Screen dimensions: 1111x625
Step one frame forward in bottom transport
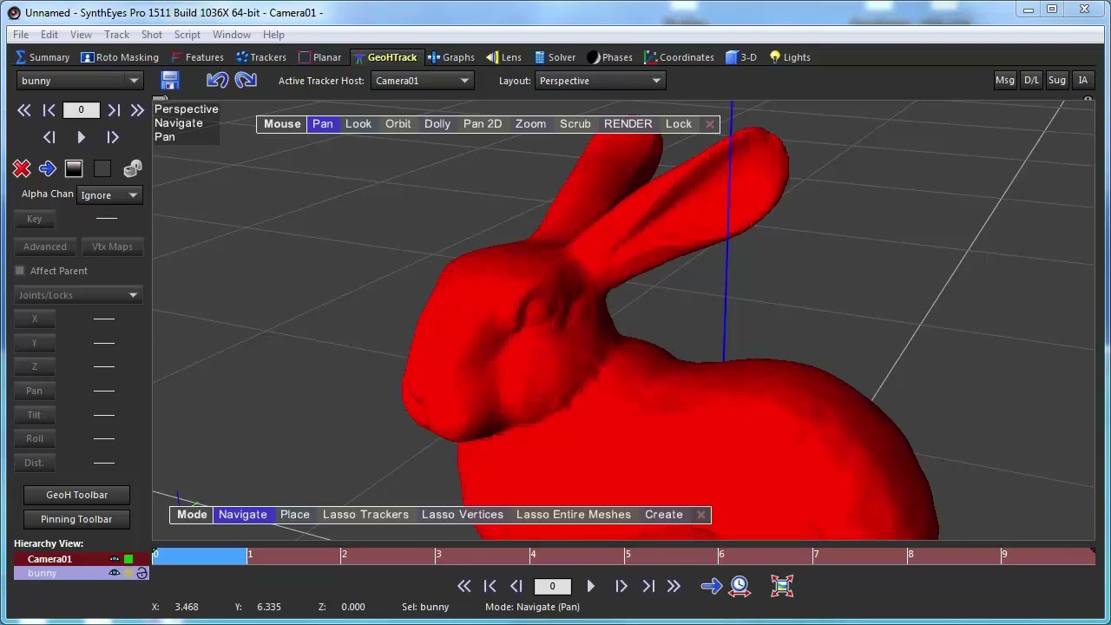click(621, 587)
